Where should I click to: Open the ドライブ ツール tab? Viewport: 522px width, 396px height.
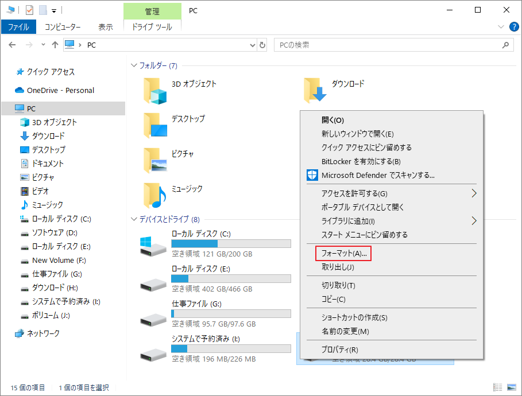click(x=152, y=27)
